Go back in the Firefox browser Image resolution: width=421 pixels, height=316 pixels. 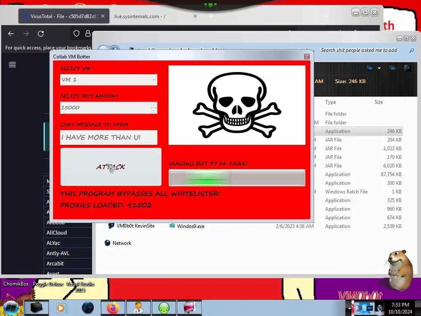(x=11, y=34)
